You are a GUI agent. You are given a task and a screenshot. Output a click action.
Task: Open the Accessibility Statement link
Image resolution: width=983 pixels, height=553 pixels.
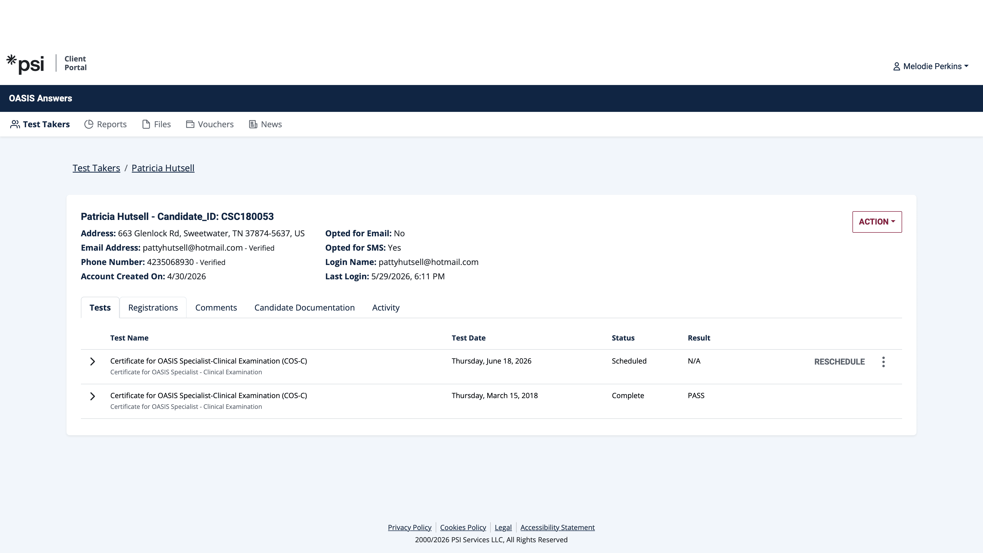558,527
